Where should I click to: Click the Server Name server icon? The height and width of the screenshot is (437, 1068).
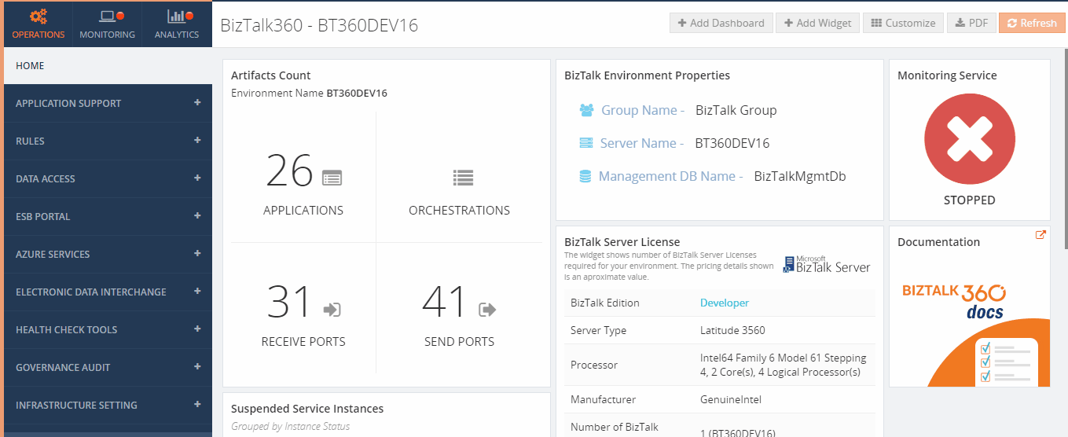[586, 143]
